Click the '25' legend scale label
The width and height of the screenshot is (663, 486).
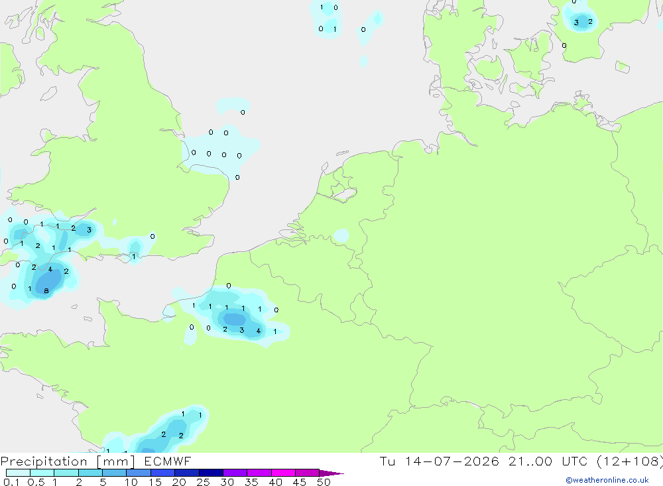(x=203, y=482)
